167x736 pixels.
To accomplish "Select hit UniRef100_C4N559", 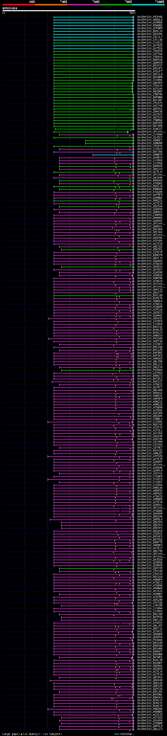I will pos(150,215).
